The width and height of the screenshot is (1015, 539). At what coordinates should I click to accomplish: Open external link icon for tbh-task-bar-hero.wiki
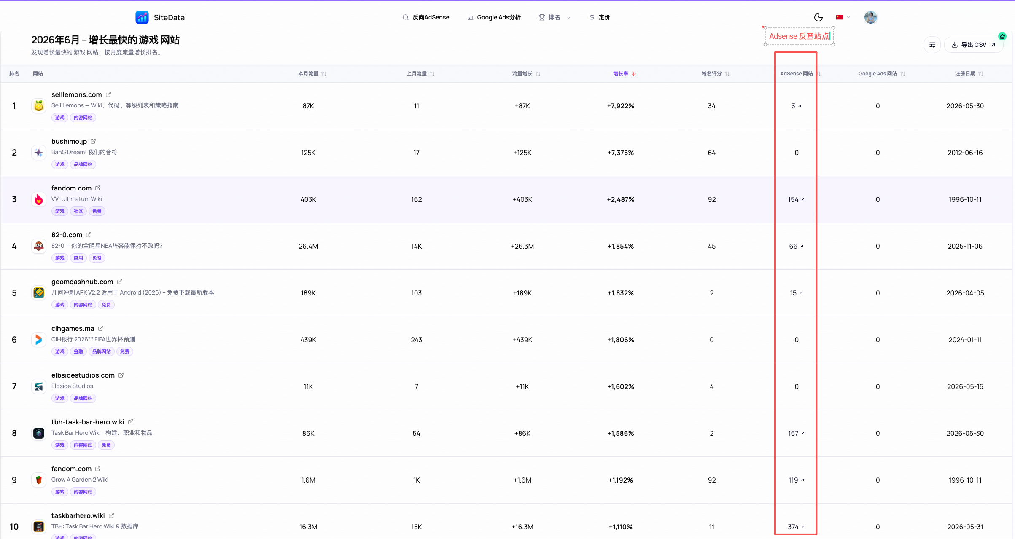pyautogui.click(x=131, y=422)
